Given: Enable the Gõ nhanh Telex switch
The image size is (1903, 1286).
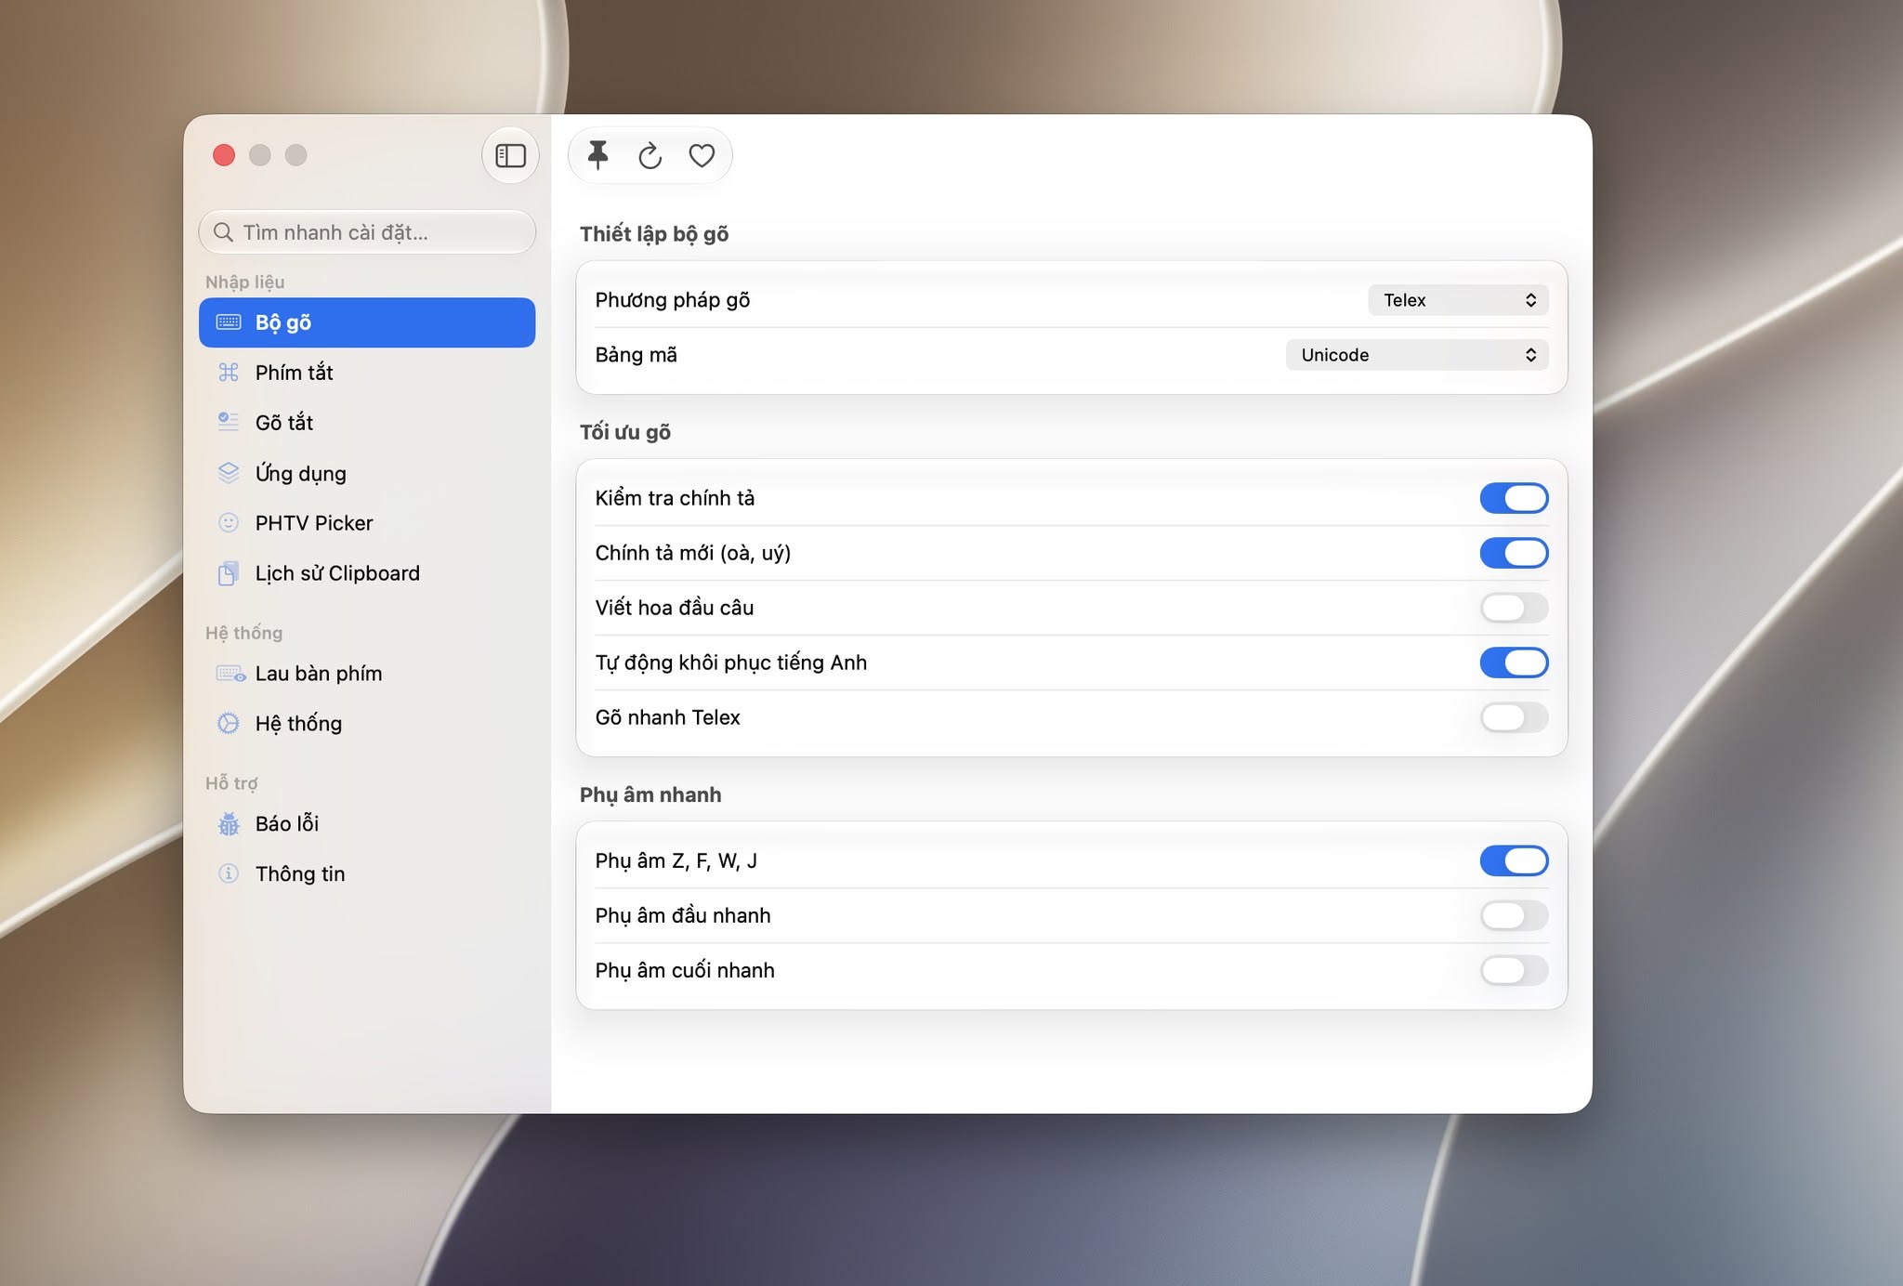Looking at the screenshot, I should tap(1514, 717).
